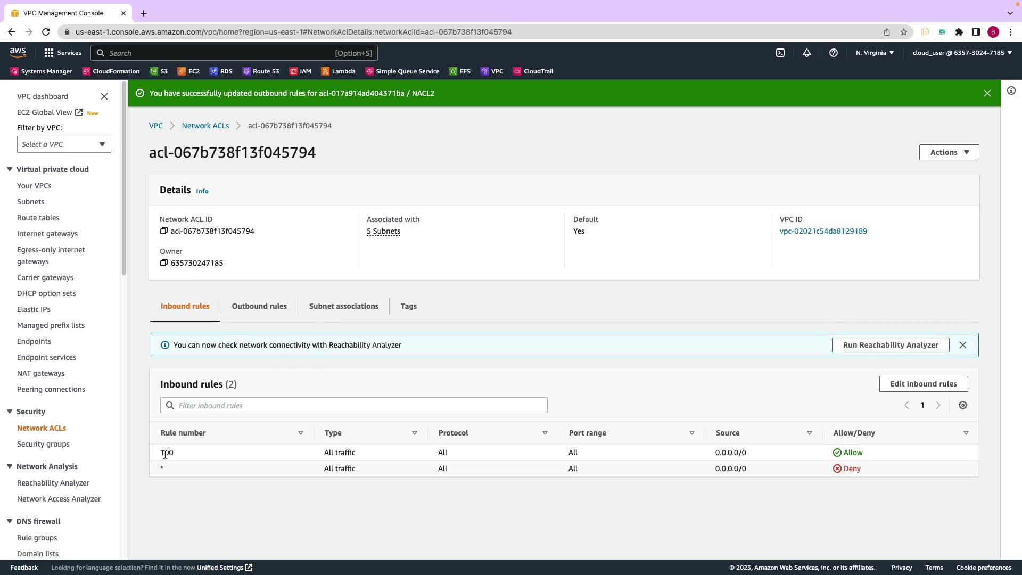Open the notifications bell
1022x575 pixels.
pyautogui.click(x=807, y=53)
